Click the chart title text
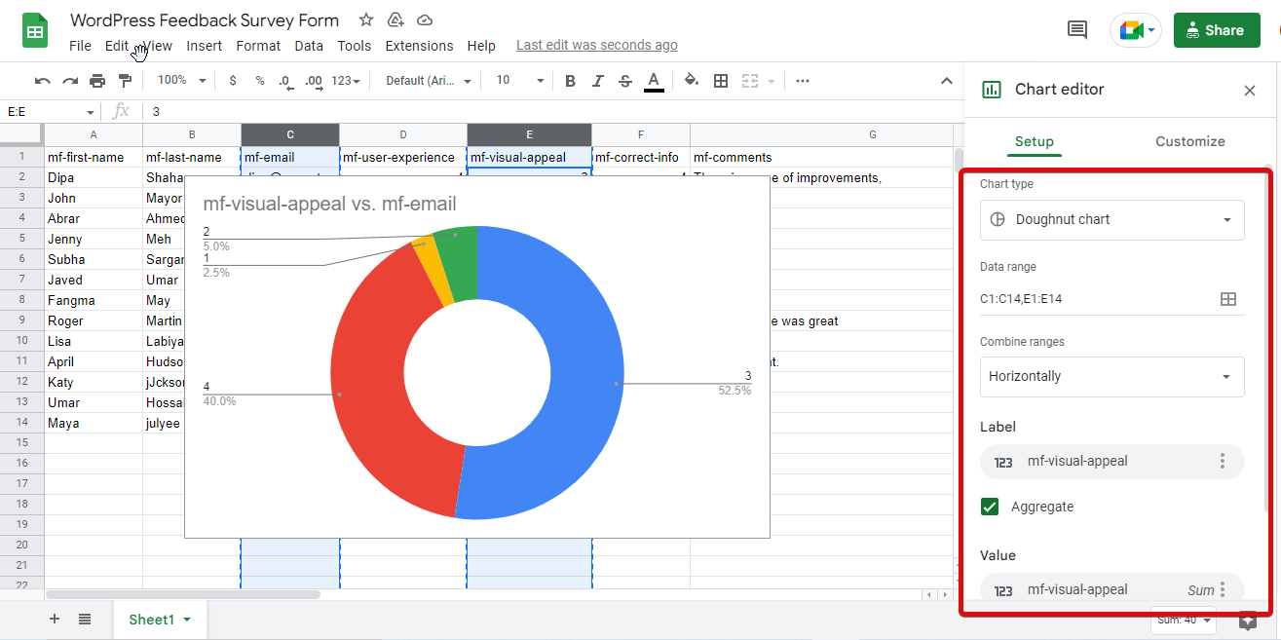This screenshot has width=1281, height=640. (x=329, y=204)
